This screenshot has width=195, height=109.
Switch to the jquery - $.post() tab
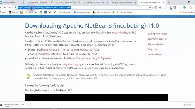coord(96,2)
